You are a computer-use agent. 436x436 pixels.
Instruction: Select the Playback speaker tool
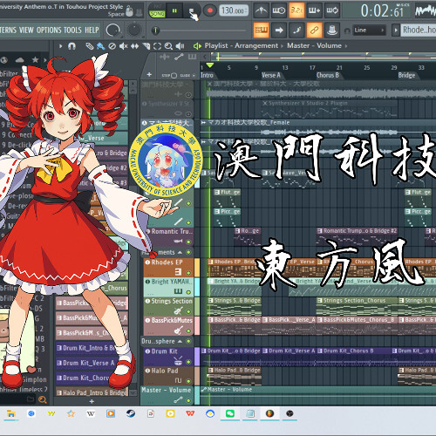click(x=180, y=46)
